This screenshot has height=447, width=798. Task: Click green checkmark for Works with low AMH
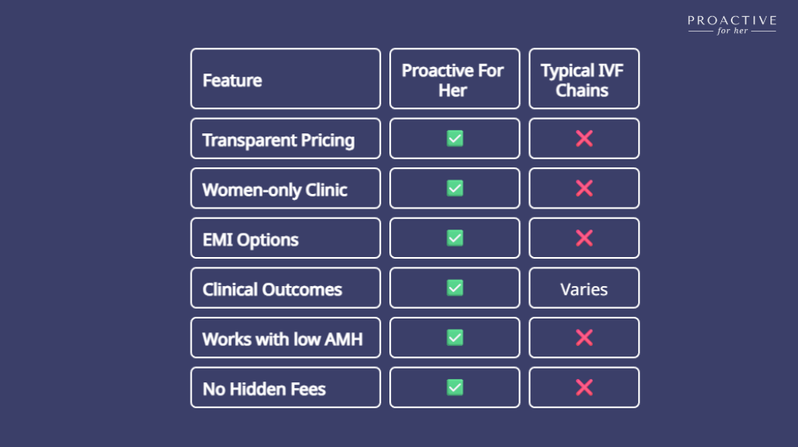coord(455,338)
